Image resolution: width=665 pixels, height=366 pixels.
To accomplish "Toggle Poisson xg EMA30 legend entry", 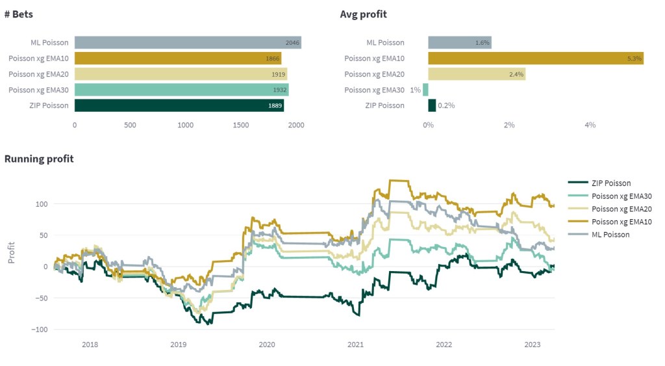I will click(621, 196).
